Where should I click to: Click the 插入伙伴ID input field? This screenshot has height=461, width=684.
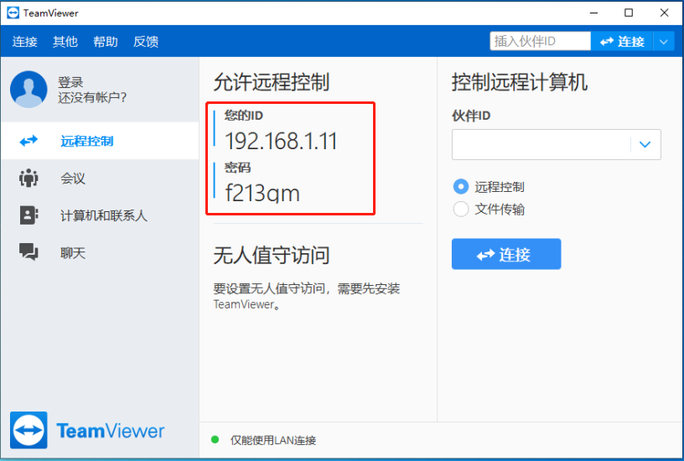(x=540, y=41)
